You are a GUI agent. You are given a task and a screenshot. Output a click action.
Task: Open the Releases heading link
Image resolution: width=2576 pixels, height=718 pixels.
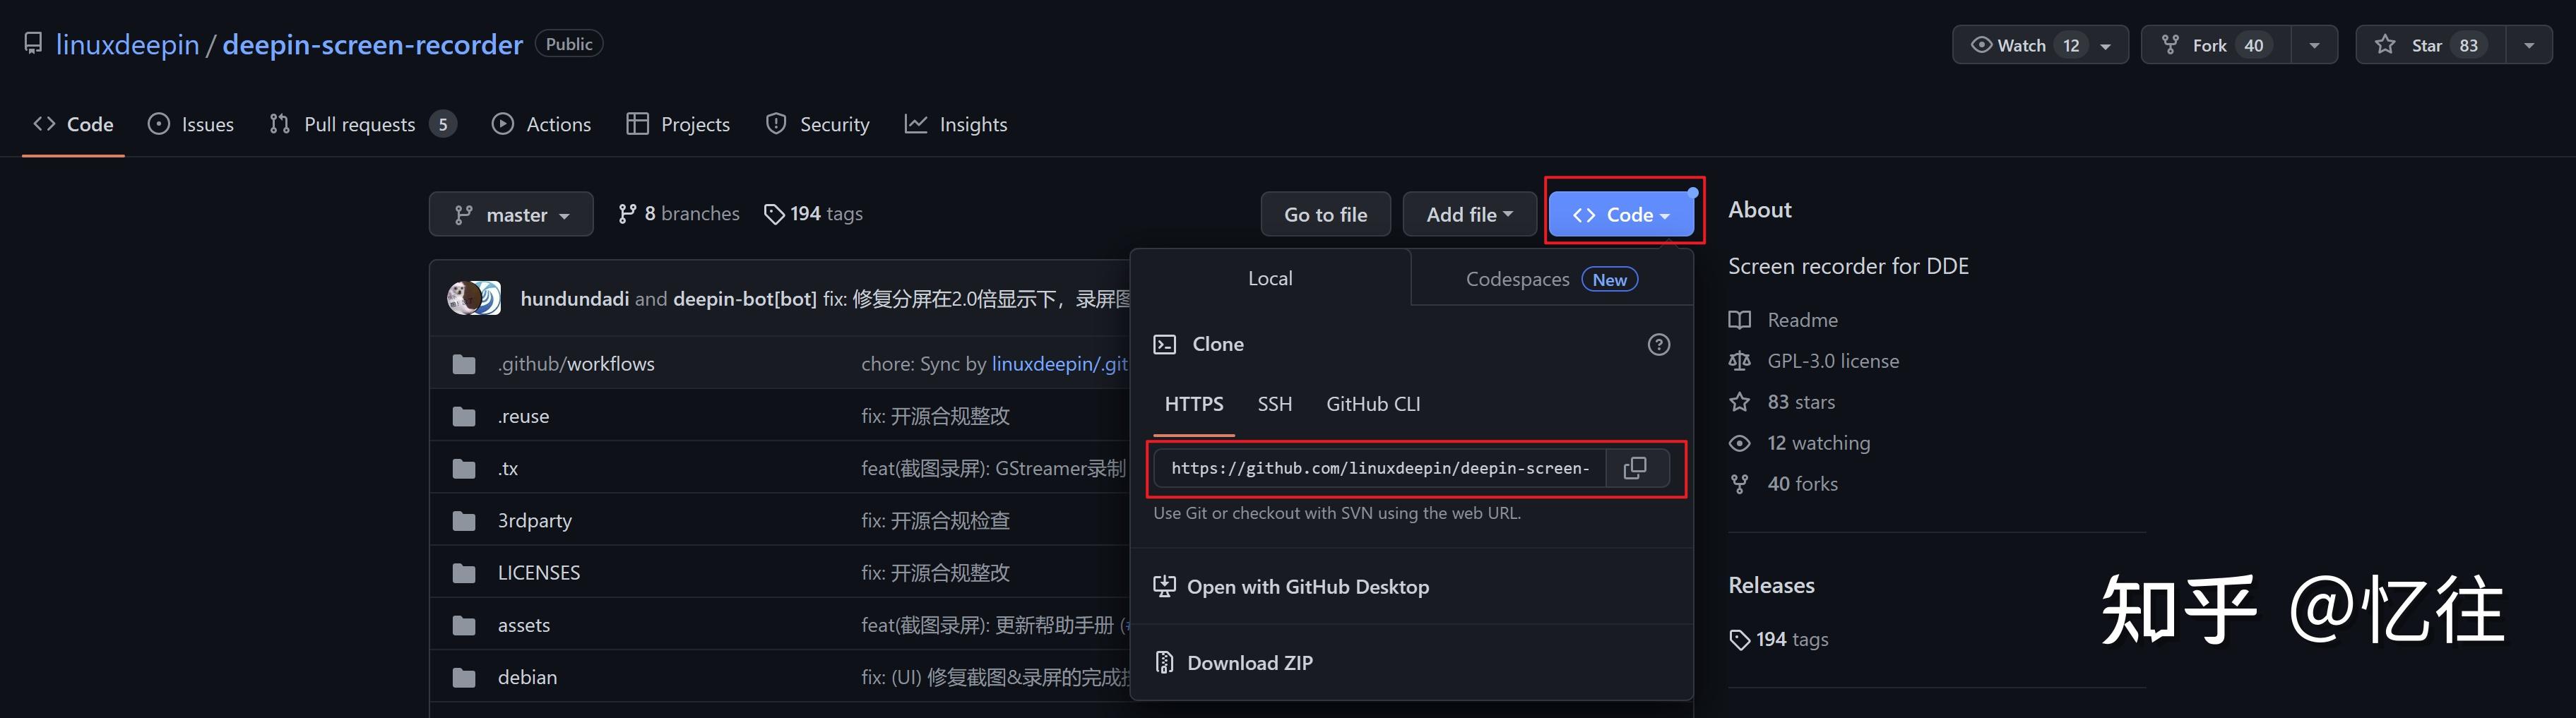click(x=1771, y=585)
